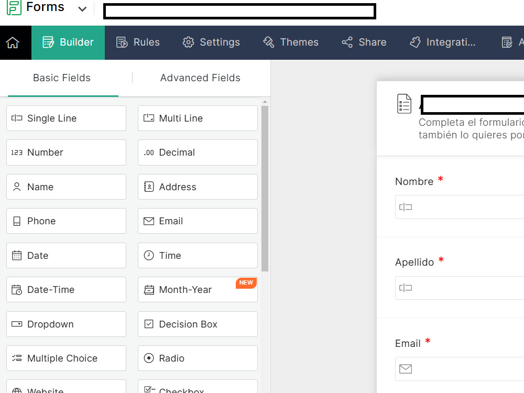
Task: Add a Radio field
Action: (198, 358)
